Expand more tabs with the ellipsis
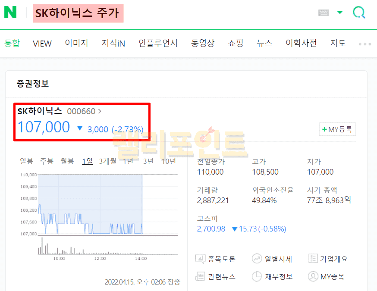 tap(365, 44)
